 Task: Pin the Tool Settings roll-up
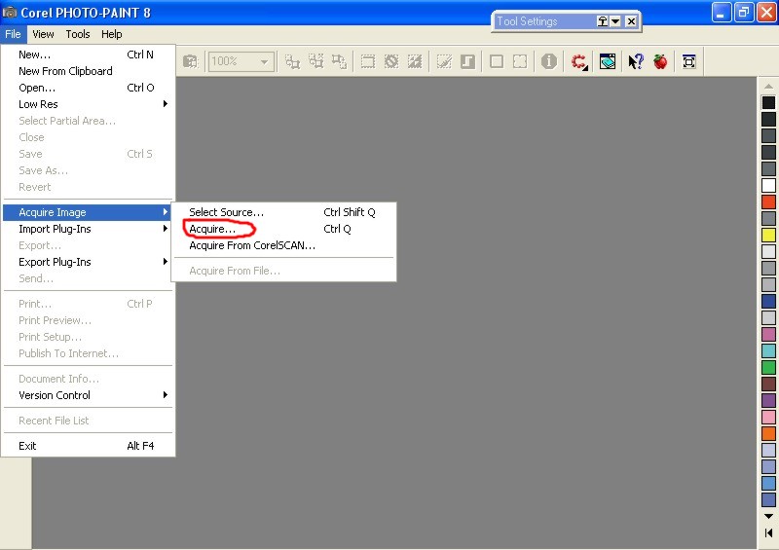click(602, 21)
